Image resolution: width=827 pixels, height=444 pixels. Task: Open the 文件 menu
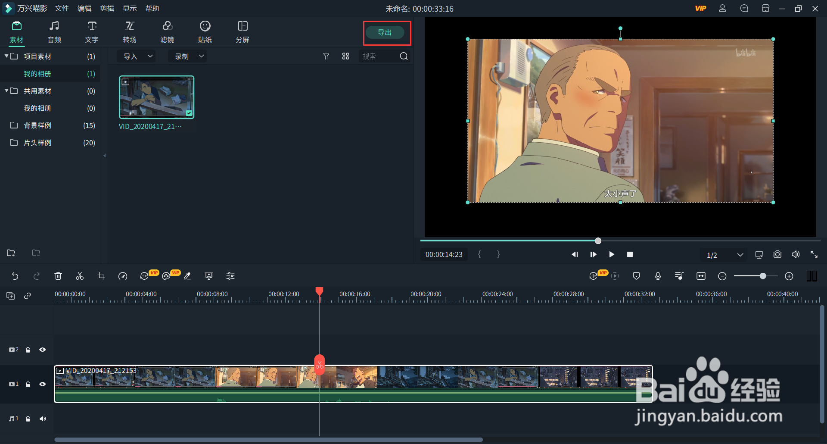tap(62, 9)
